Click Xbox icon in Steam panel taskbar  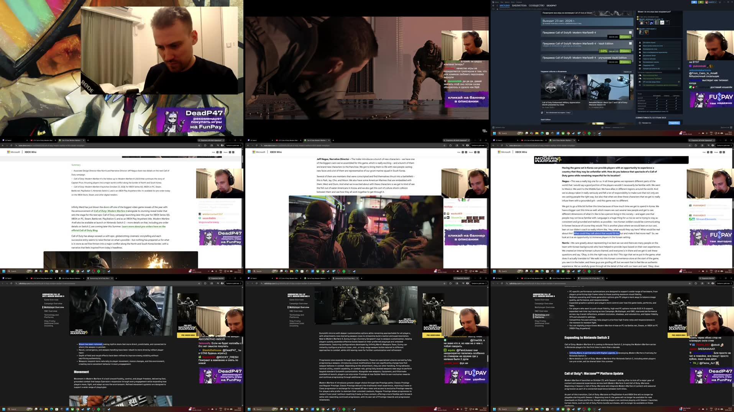(563, 133)
